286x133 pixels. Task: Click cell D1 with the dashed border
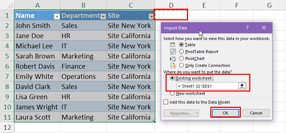pyautogui.click(x=171, y=15)
